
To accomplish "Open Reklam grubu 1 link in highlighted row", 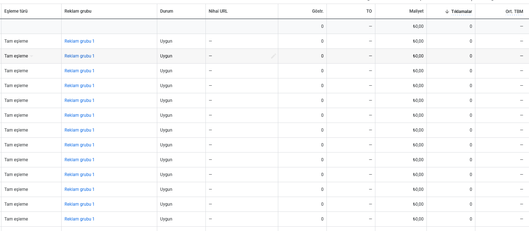I will click(x=79, y=56).
